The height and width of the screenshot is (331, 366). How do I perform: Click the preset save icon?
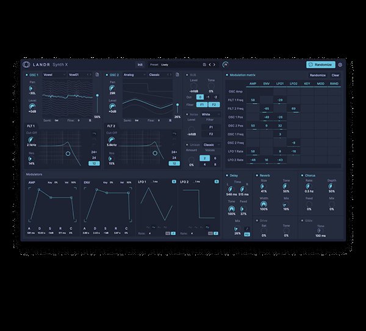[204, 64]
